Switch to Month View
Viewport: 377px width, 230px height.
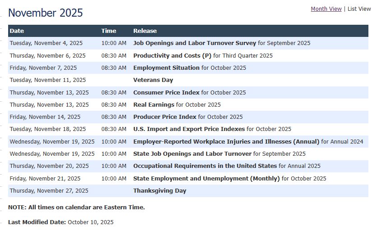tap(326, 9)
